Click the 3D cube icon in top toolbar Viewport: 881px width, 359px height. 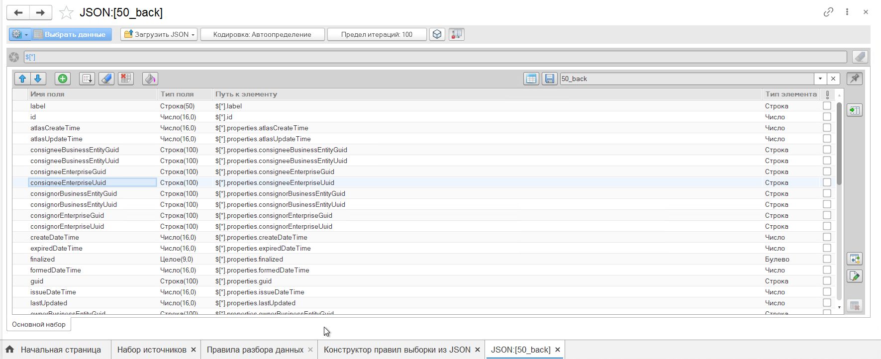[437, 34]
